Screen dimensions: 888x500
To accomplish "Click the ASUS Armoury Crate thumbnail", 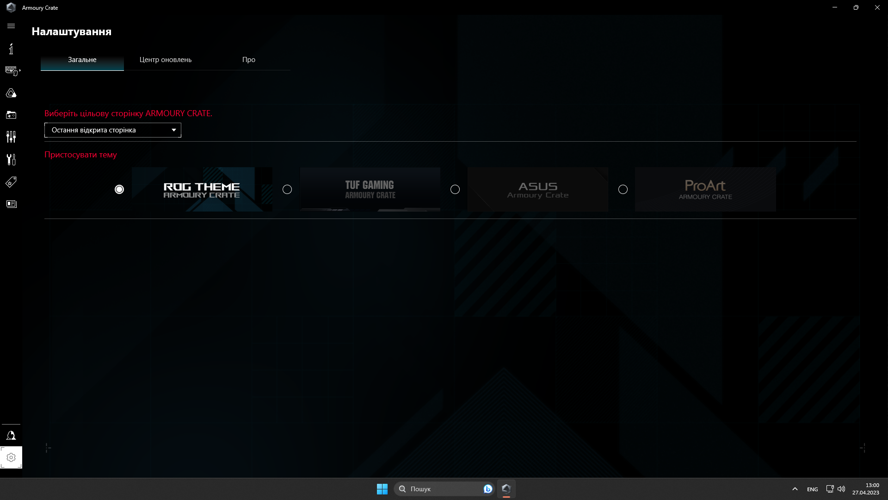I will pos(538,189).
